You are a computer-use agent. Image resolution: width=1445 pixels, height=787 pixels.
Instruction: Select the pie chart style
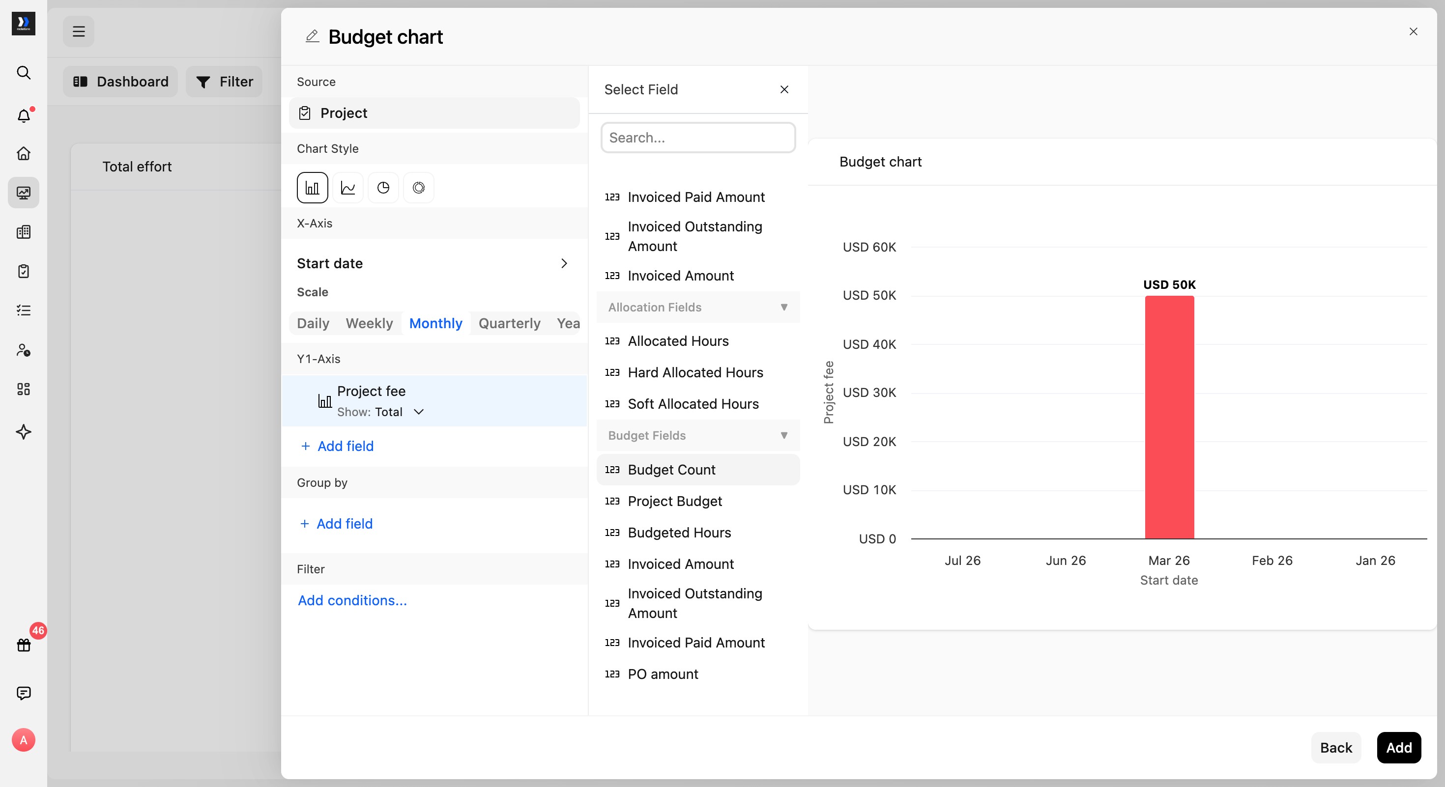383,188
